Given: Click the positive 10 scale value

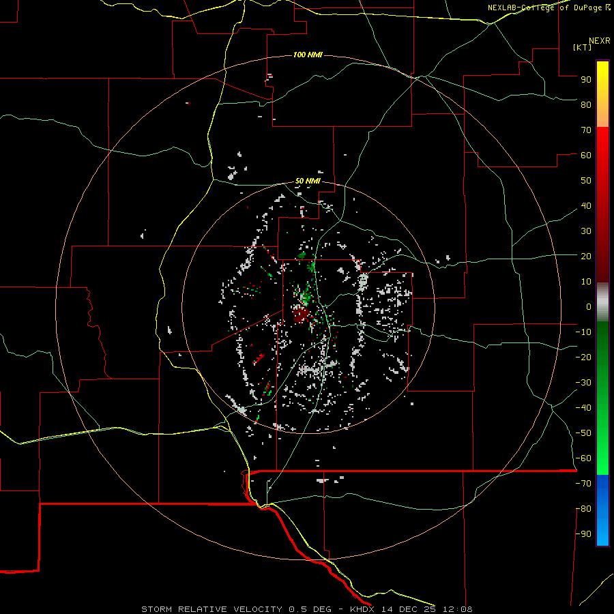Looking at the screenshot, I should [586, 282].
